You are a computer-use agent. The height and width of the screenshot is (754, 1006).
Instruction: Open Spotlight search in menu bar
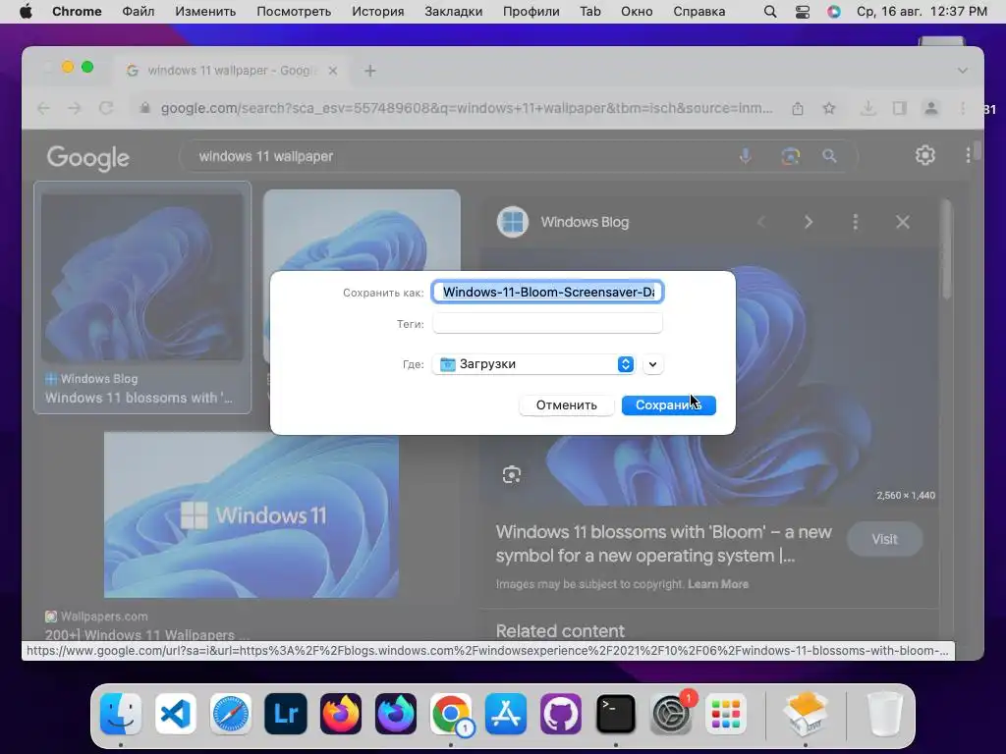(770, 12)
